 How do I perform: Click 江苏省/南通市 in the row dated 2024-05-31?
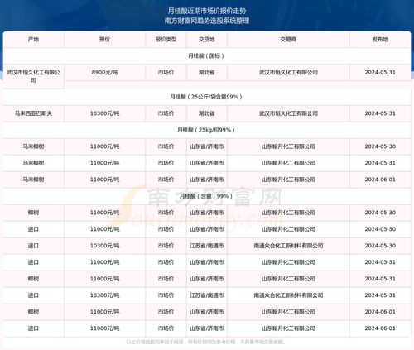(x=207, y=295)
